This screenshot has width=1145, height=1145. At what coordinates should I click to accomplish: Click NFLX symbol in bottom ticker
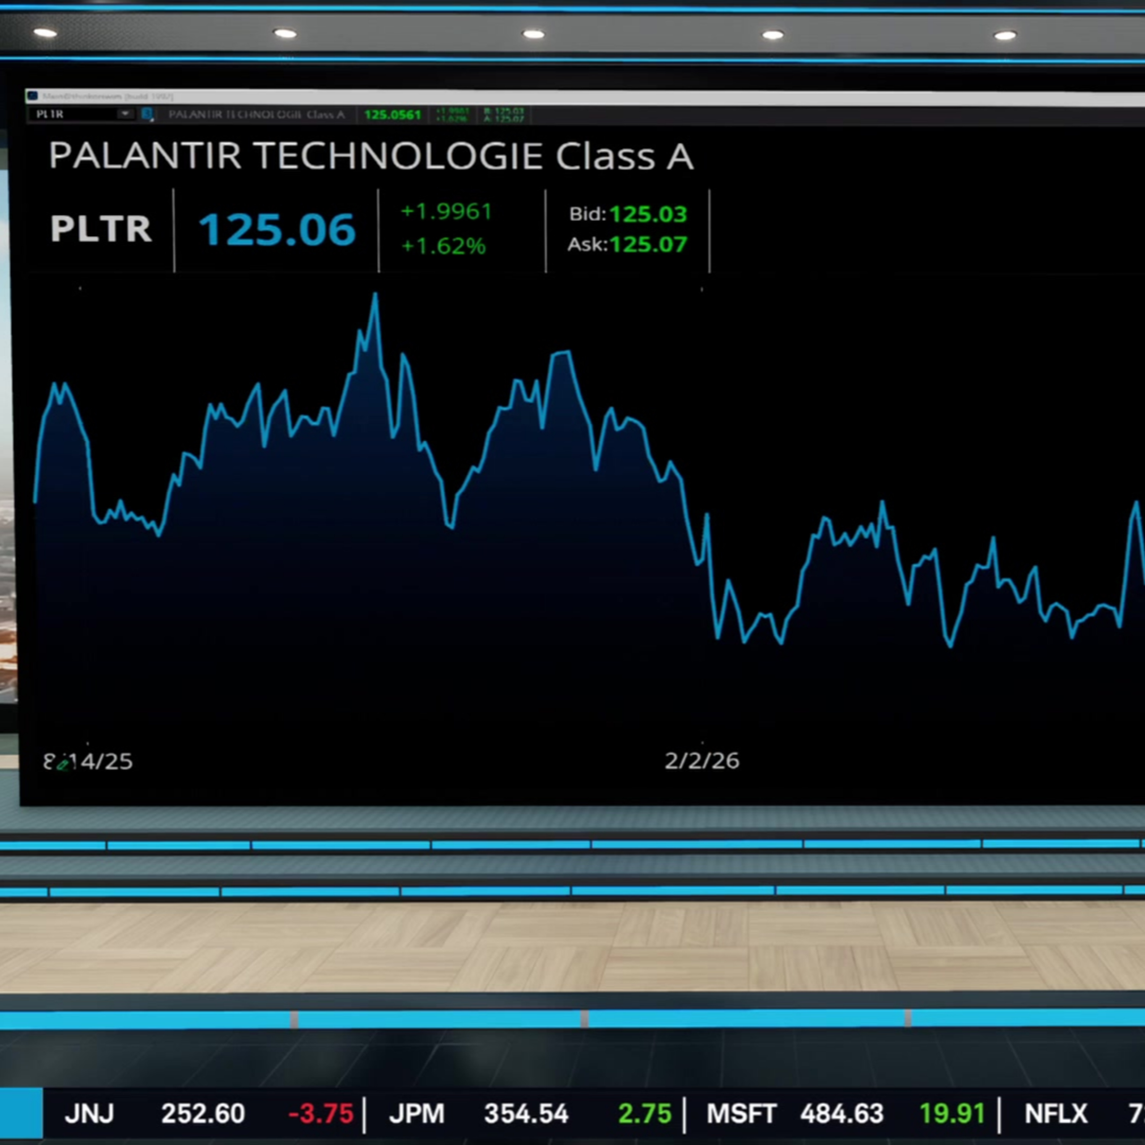[x=1056, y=1114]
